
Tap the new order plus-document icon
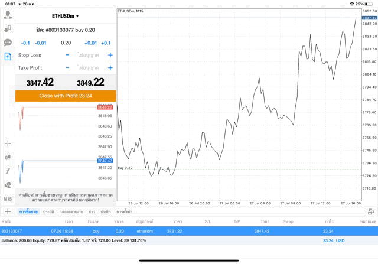[8, 57]
